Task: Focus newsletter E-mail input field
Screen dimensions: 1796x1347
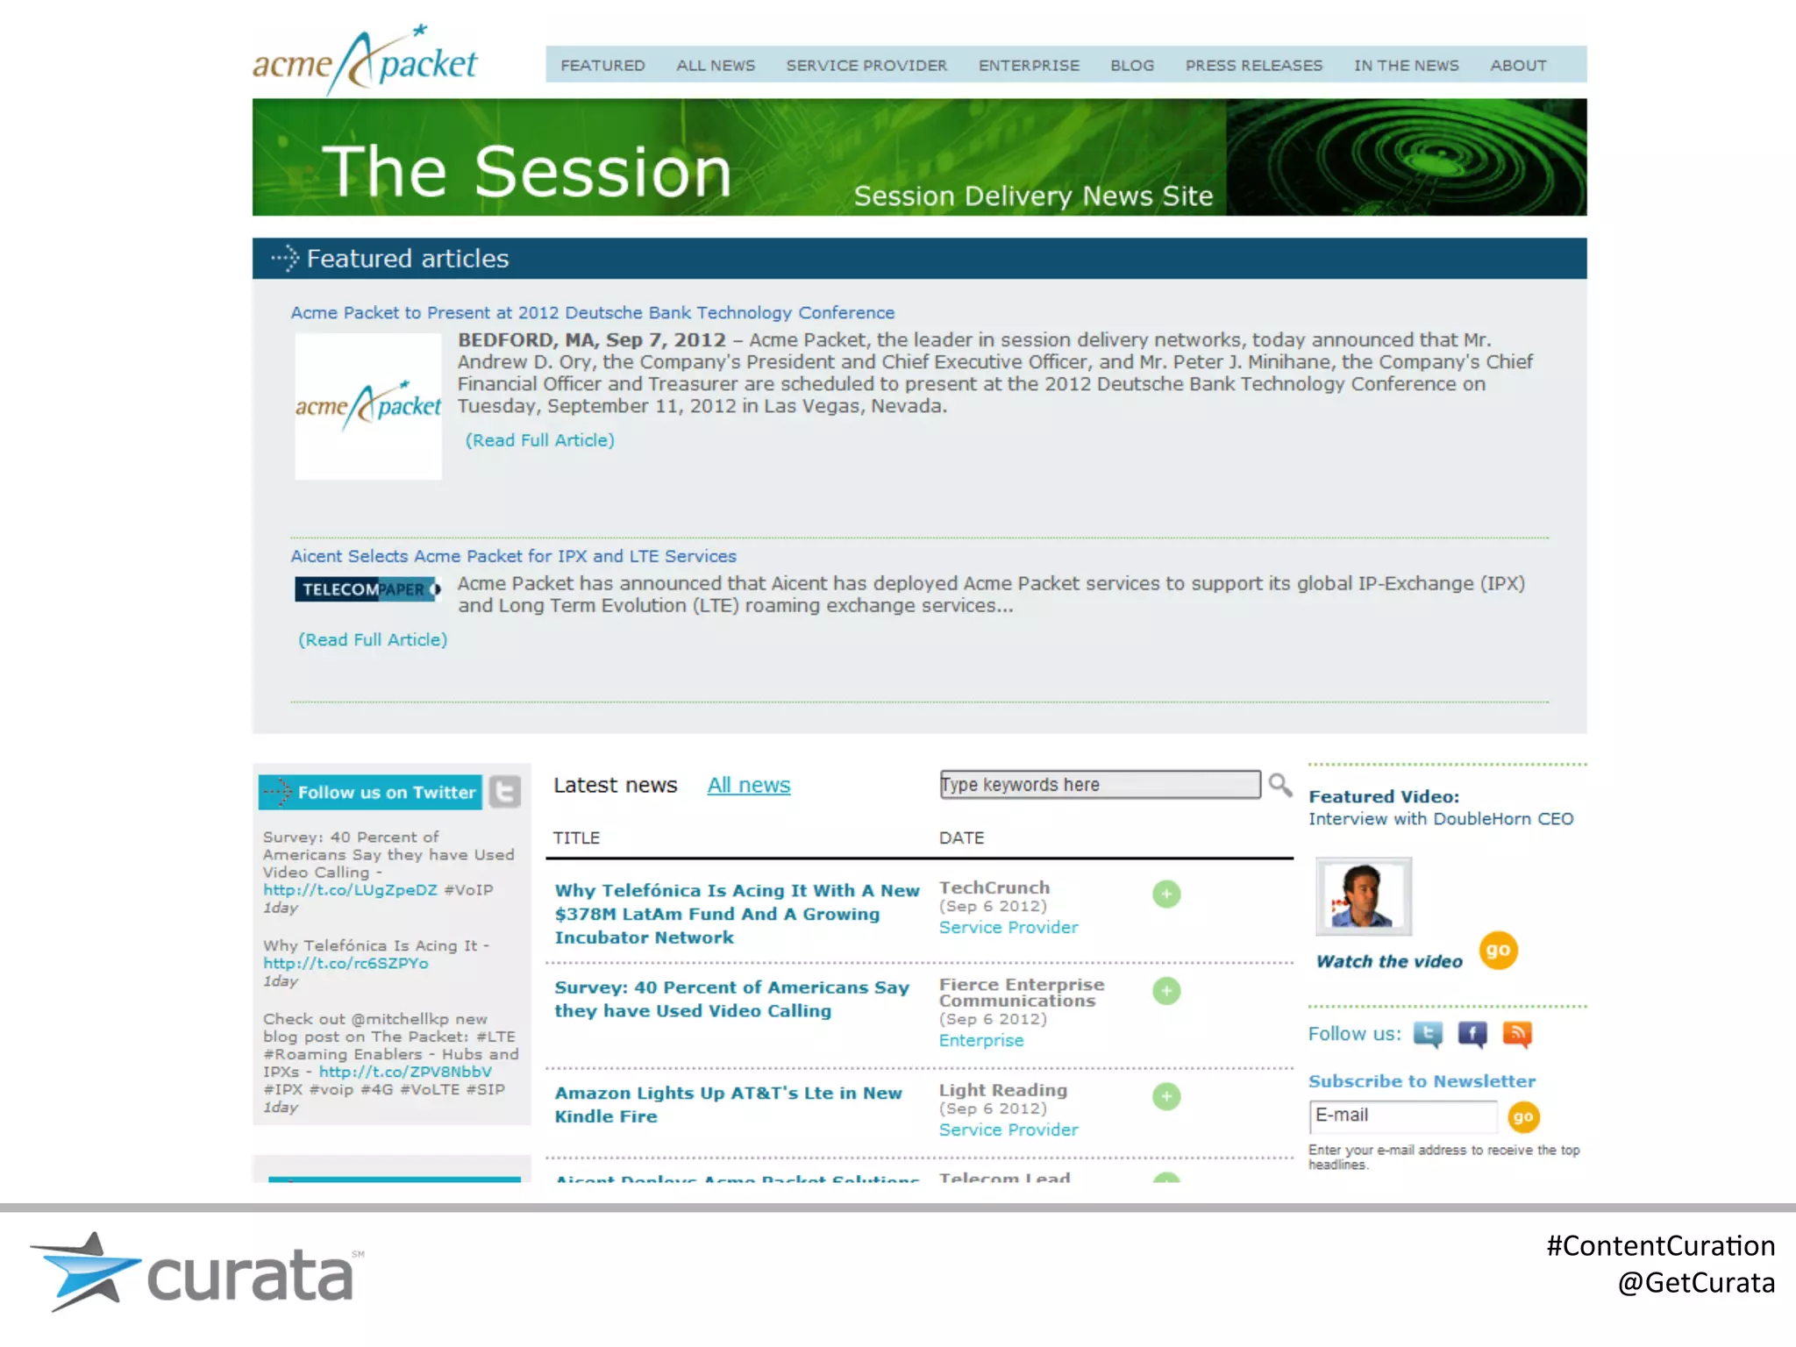Action: click(1403, 1116)
